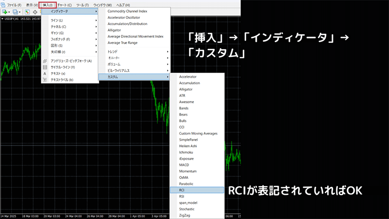The height and width of the screenshot is (219, 389).
Task: Choose span_model in the custom list
Action: coord(197,203)
